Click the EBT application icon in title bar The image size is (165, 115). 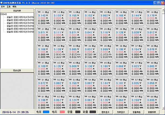point(2,2)
